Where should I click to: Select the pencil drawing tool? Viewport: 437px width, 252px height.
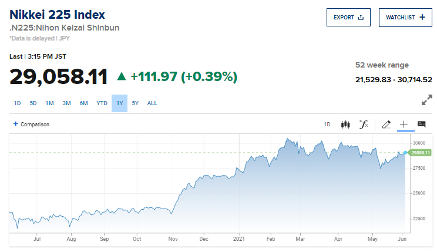point(386,125)
